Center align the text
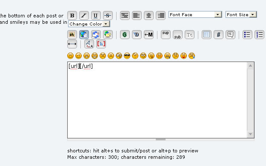Image resolution: width=266 pixels, height=166 pixels. click(149, 16)
